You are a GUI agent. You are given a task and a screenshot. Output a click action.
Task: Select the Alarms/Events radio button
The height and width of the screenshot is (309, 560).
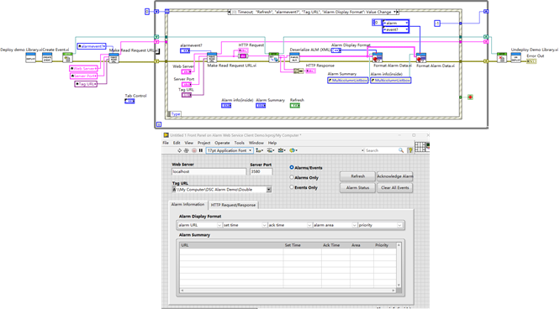tap(292, 167)
